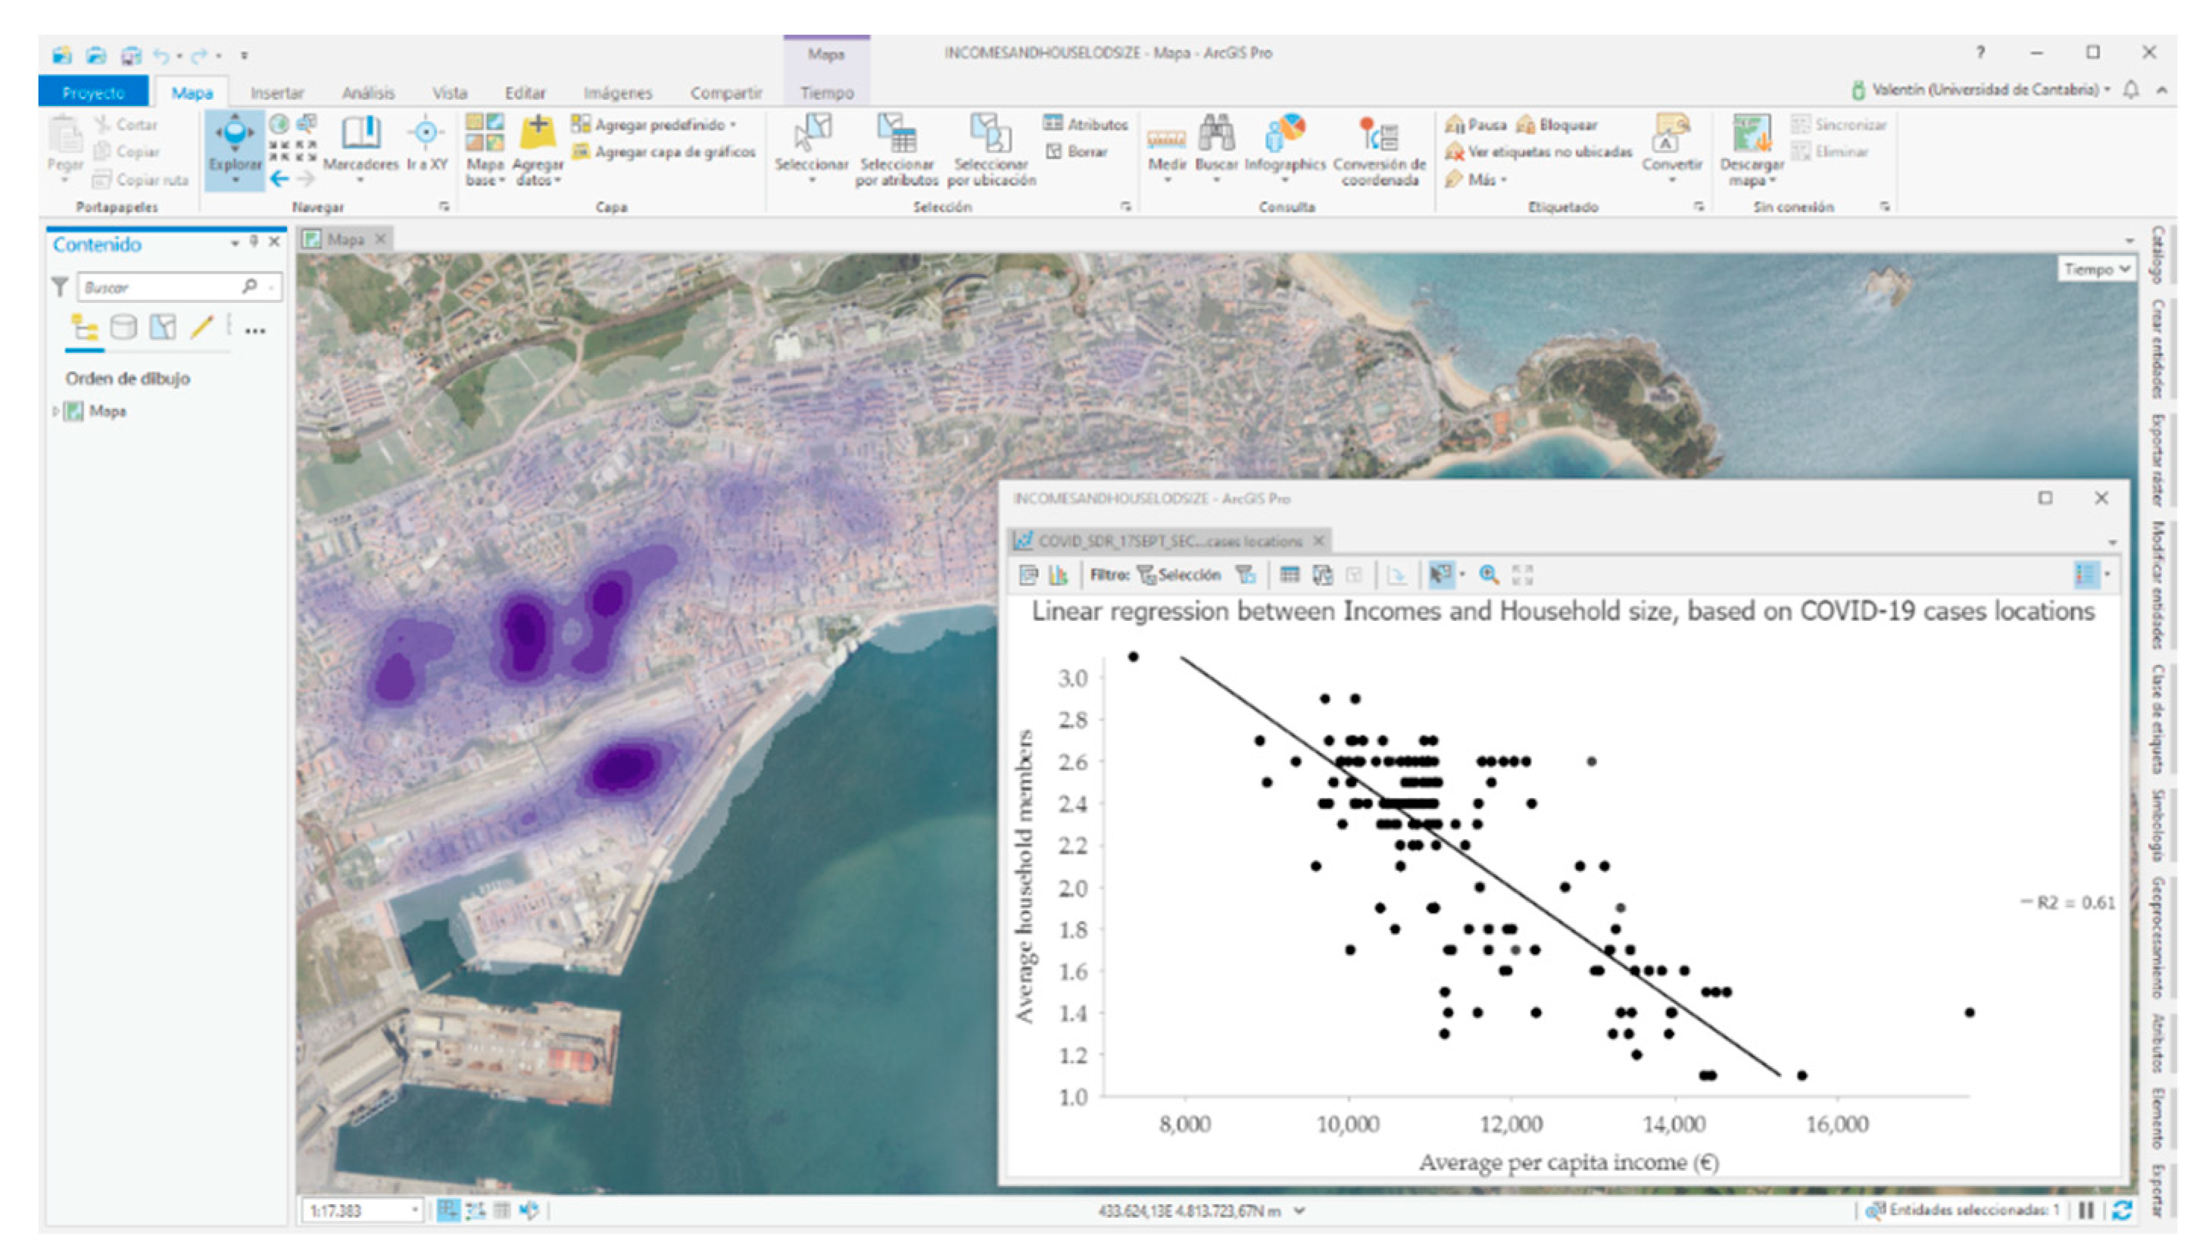Open the Infographics tool
This screenshot has width=2212, height=1258.
(x=1284, y=136)
